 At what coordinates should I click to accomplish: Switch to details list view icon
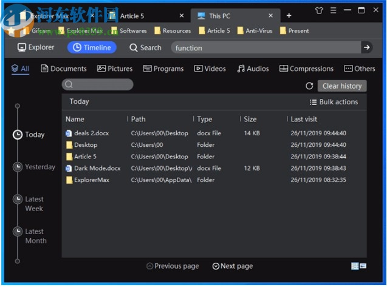pyautogui.click(x=355, y=266)
